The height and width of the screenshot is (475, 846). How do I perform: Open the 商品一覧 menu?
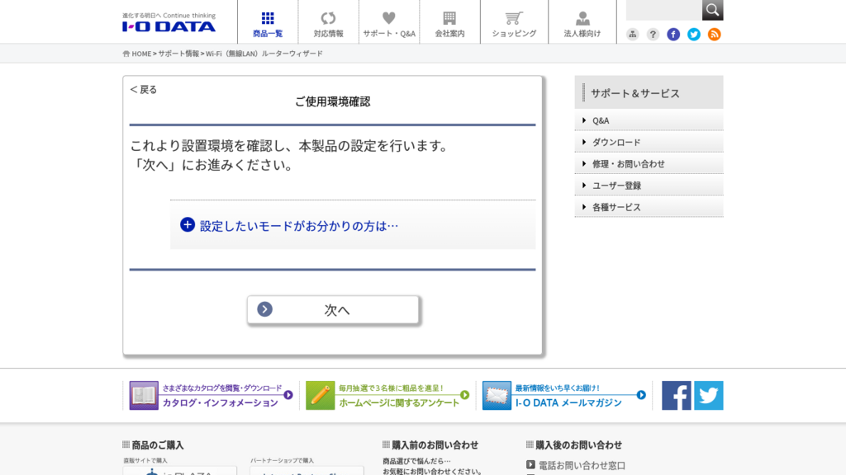[x=268, y=22]
